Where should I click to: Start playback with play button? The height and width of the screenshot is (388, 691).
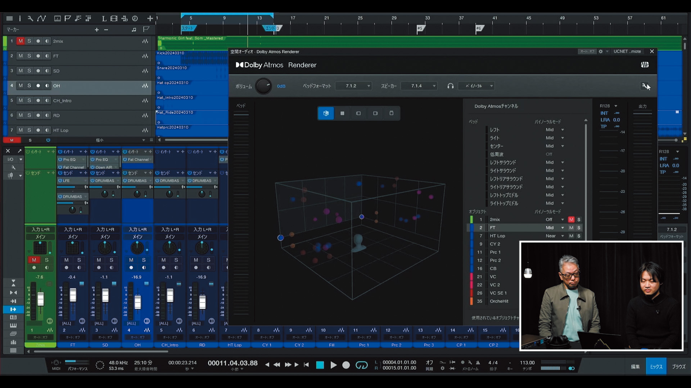click(x=334, y=365)
